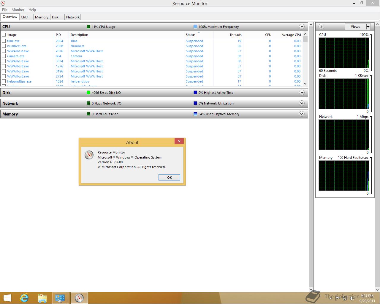Check the WWAHost.exe PID 1276 checkbox
This screenshot has height=304, width=380.
coord(4,66)
